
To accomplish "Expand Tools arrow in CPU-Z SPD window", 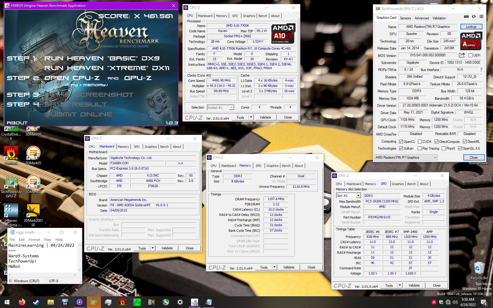I will pyautogui.click(x=400, y=285).
